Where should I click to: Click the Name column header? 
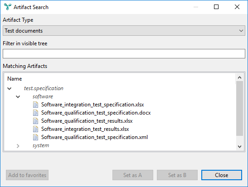(15, 79)
